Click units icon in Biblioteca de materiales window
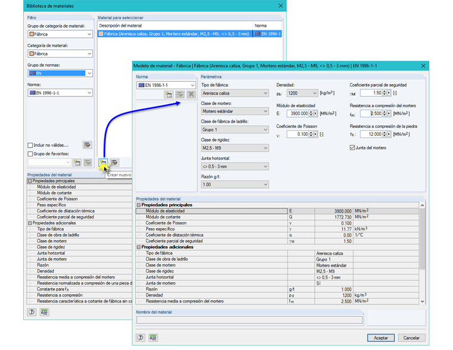 (44, 312)
